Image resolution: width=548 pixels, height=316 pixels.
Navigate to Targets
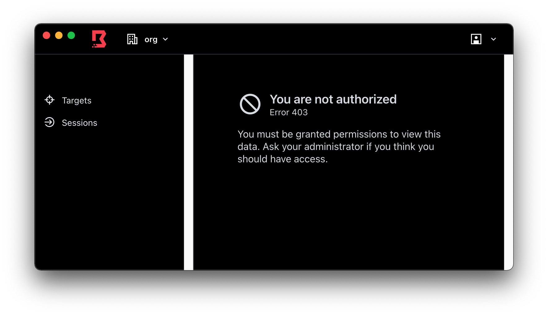pyautogui.click(x=76, y=100)
